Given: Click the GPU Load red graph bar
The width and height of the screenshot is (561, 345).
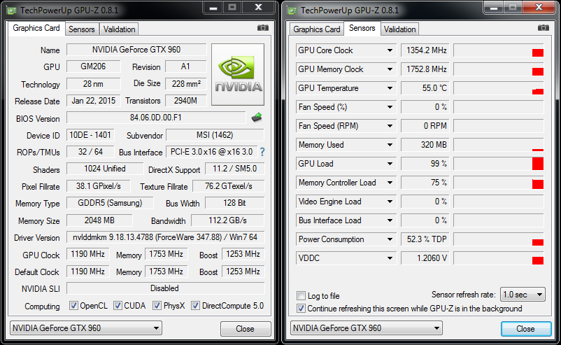Looking at the screenshot, I should (538, 164).
